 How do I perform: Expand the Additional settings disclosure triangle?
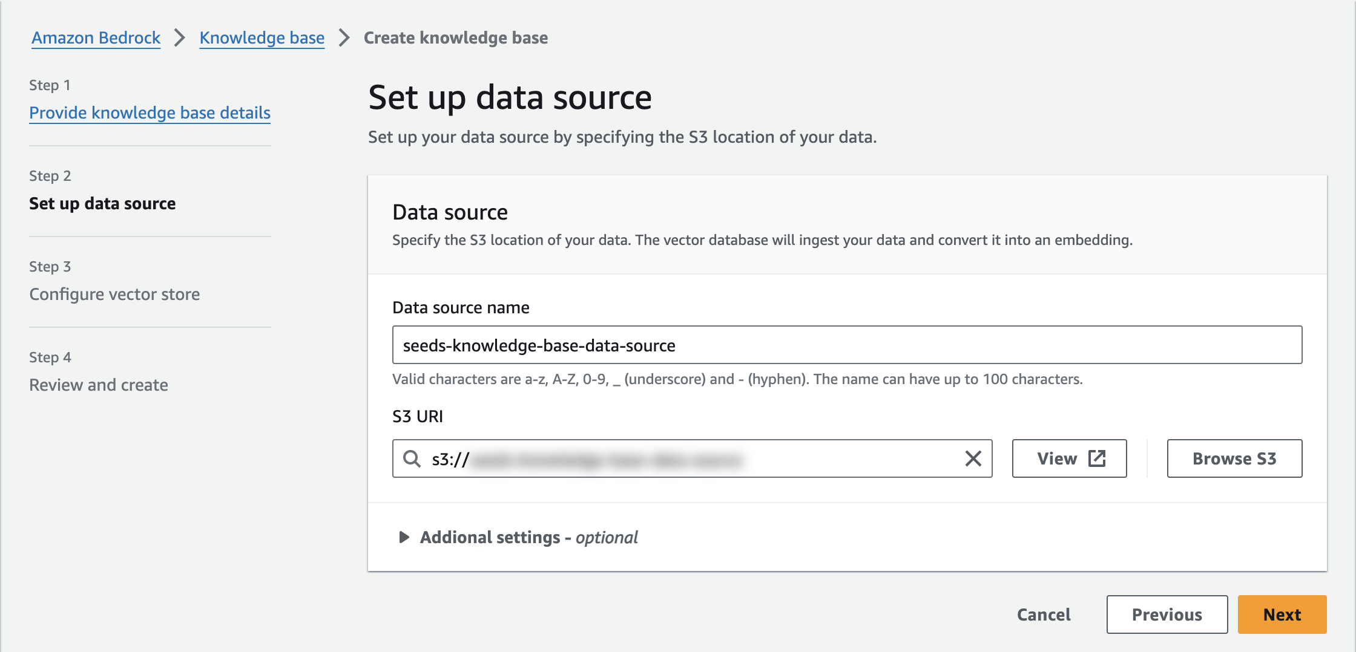click(404, 537)
